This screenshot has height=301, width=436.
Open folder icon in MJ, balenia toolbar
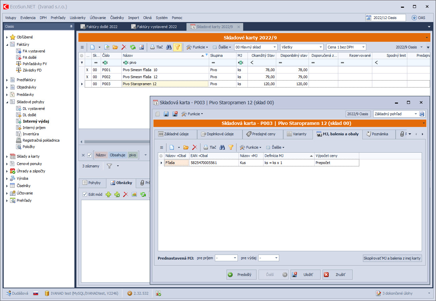click(186, 147)
